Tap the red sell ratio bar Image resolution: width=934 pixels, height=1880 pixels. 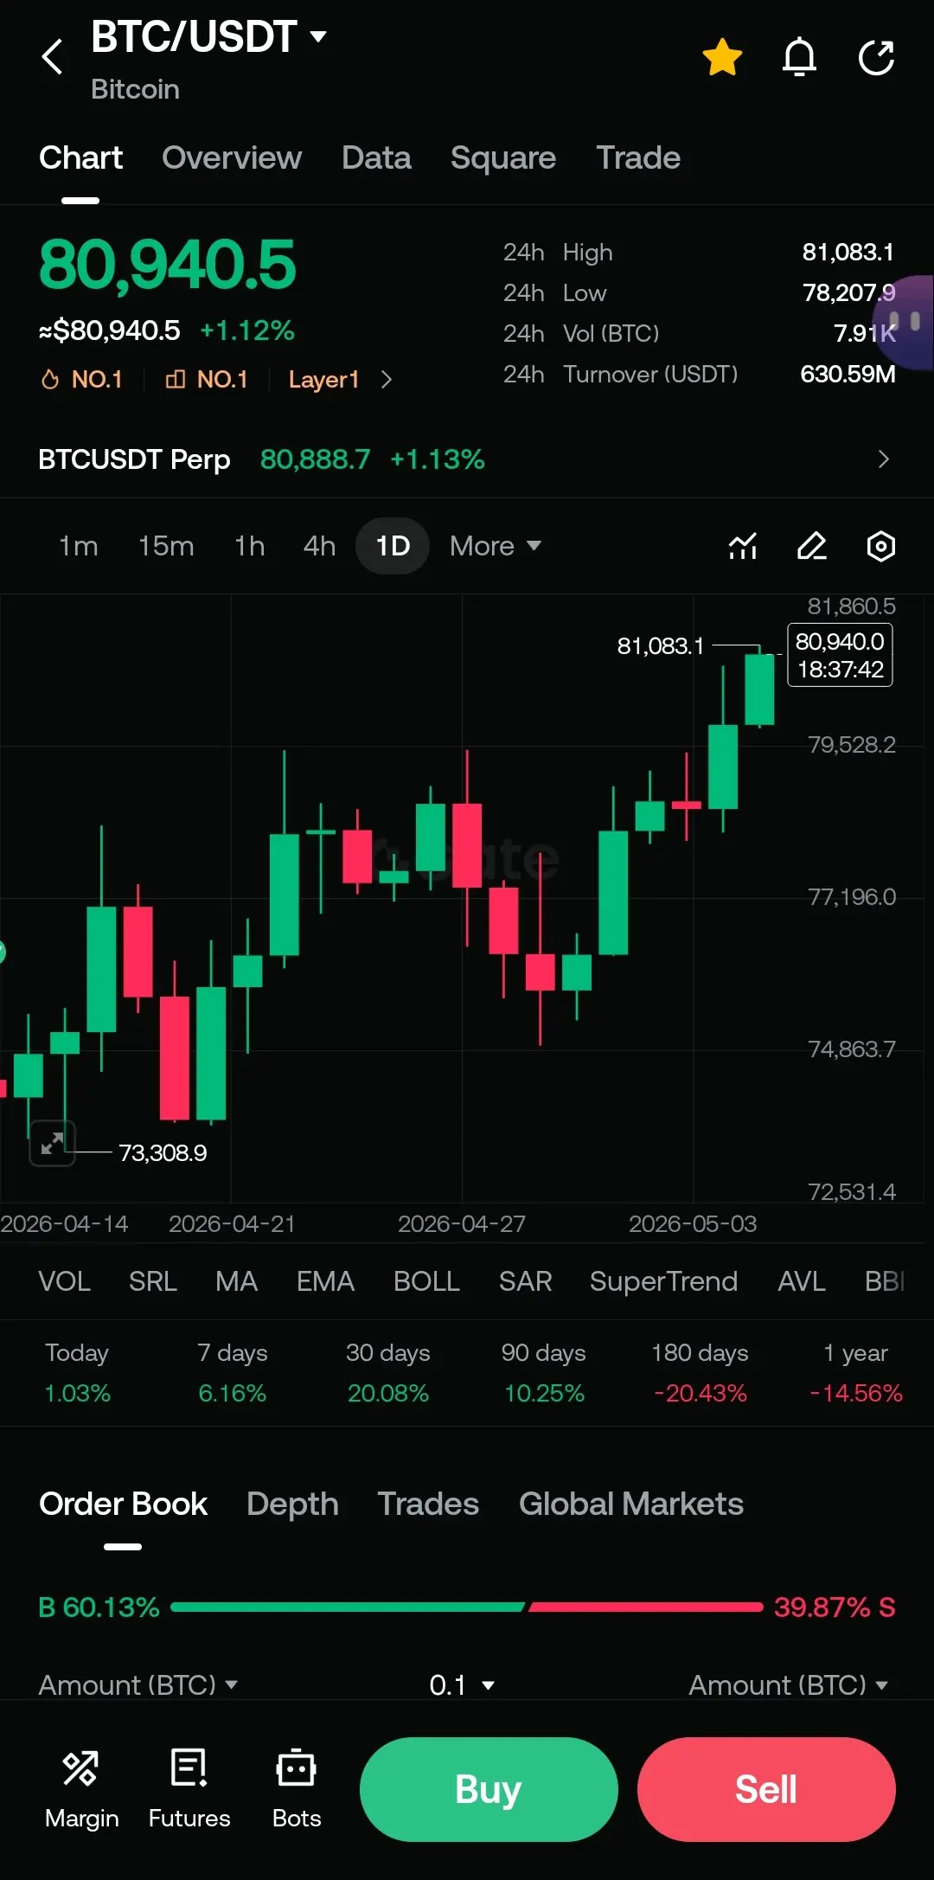tap(646, 1607)
